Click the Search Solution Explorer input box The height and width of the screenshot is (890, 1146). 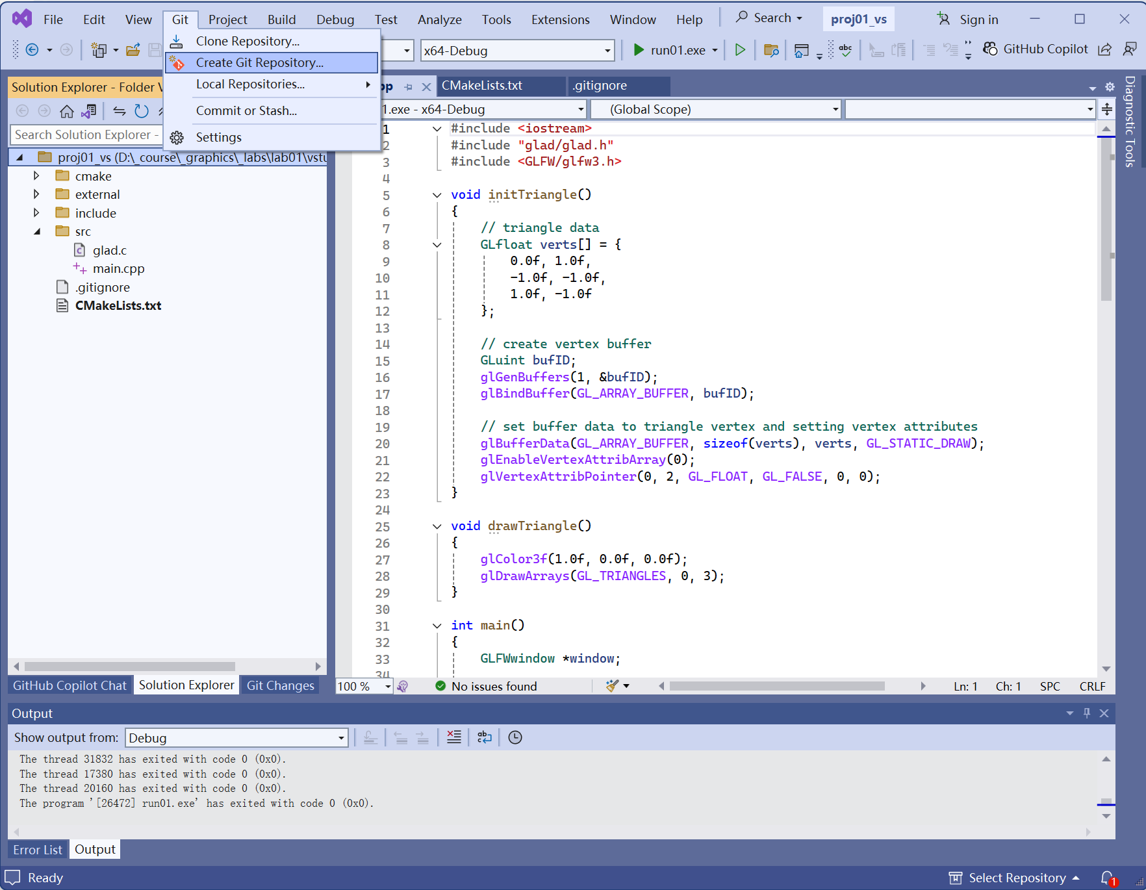(83, 134)
